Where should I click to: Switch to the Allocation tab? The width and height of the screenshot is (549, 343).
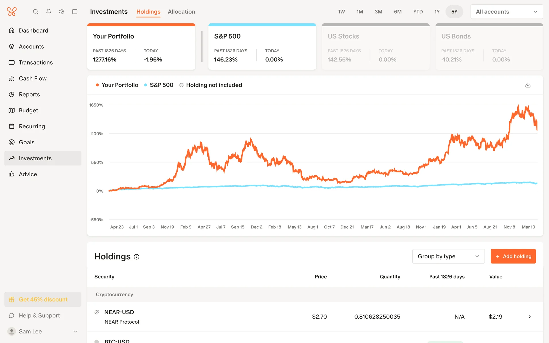click(181, 12)
